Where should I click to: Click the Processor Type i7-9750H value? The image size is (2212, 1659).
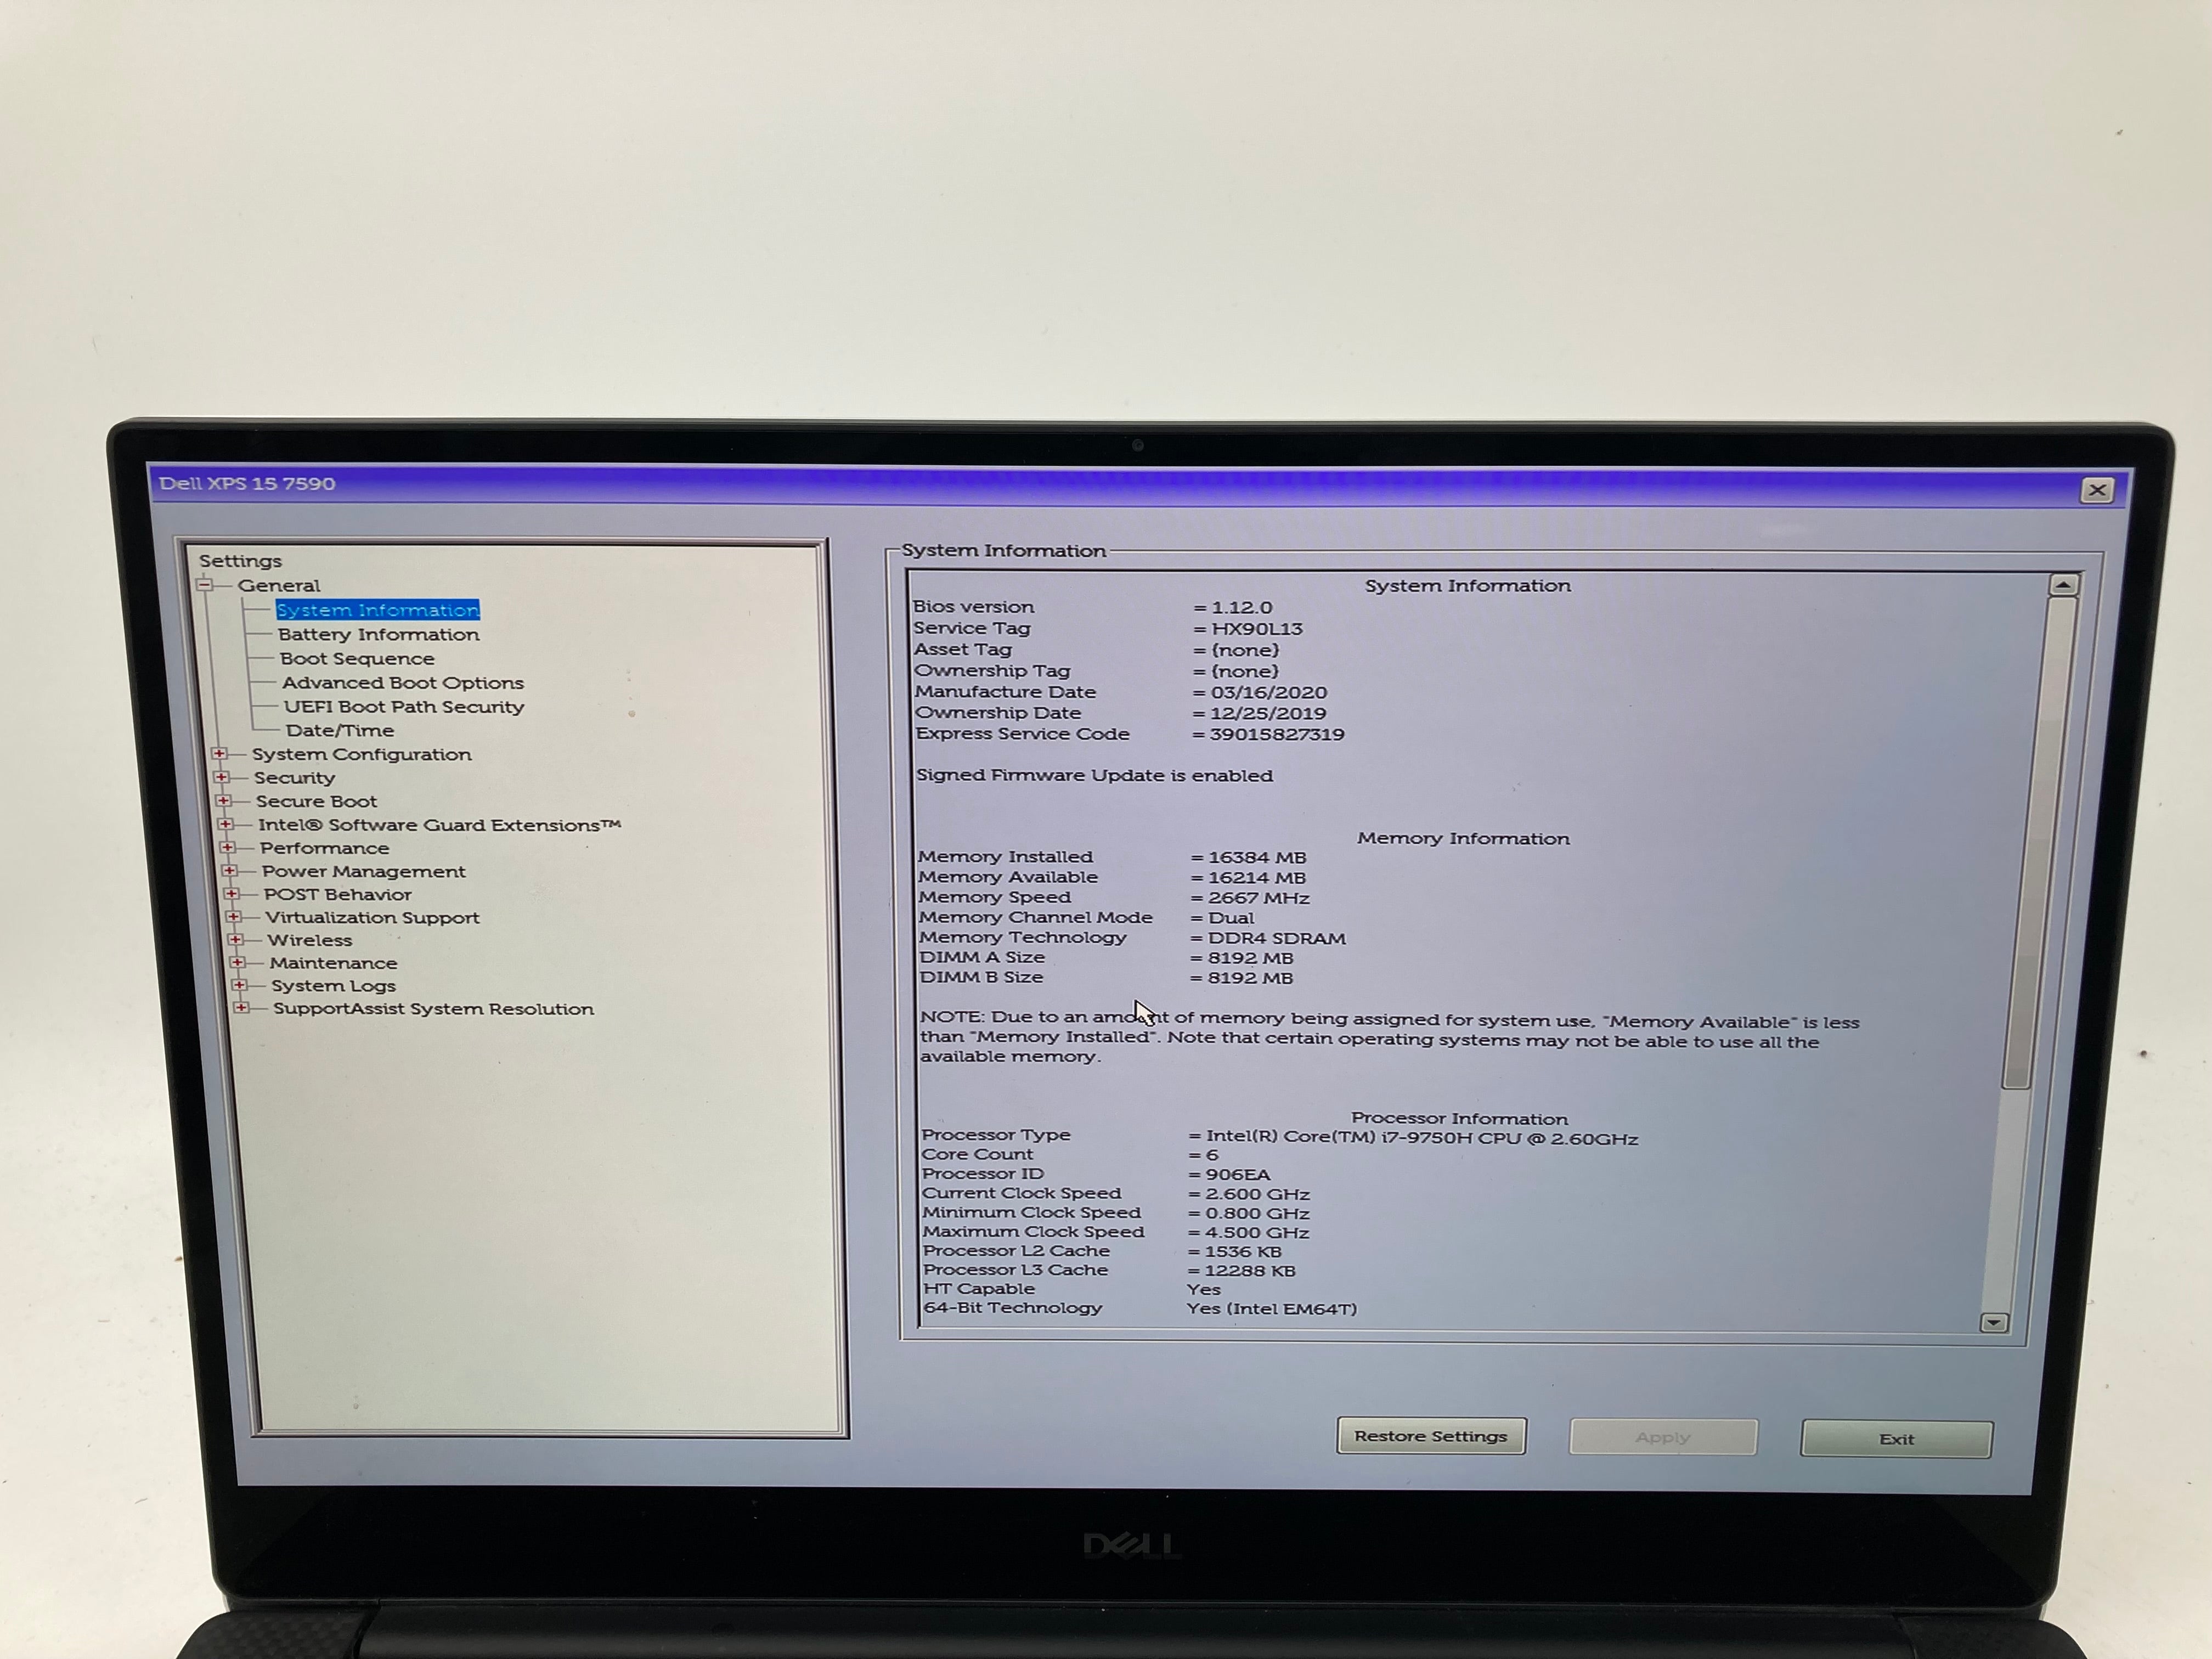(x=1422, y=1138)
